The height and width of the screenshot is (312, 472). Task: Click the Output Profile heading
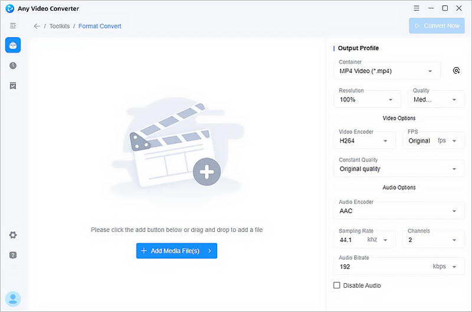point(358,48)
